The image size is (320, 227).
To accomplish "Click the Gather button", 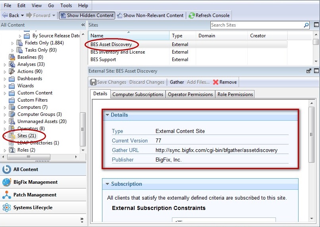I will pyautogui.click(x=177, y=82).
